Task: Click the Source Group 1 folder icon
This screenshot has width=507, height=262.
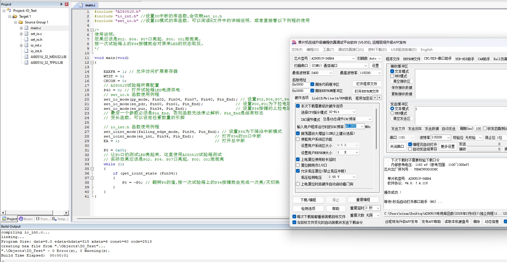Action: (21, 22)
